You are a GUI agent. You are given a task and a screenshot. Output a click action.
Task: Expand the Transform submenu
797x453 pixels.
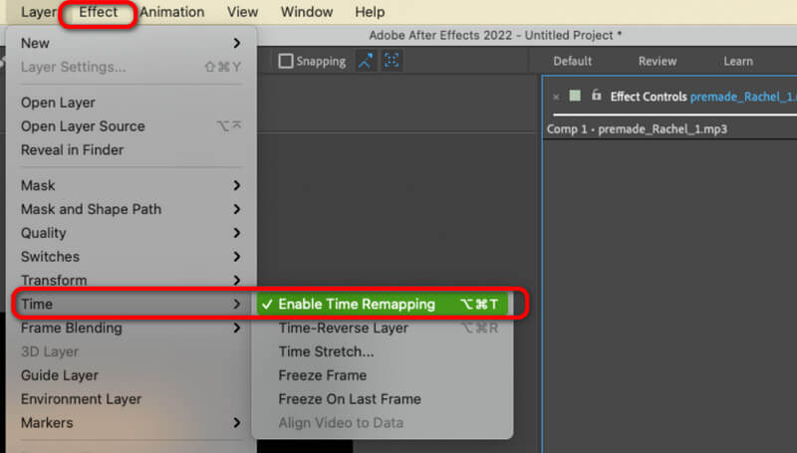point(129,280)
